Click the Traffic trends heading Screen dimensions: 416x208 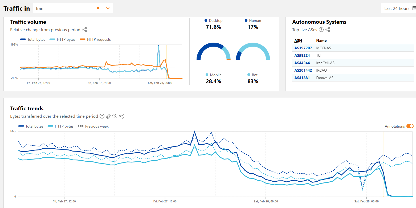pyautogui.click(x=27, y=108)
